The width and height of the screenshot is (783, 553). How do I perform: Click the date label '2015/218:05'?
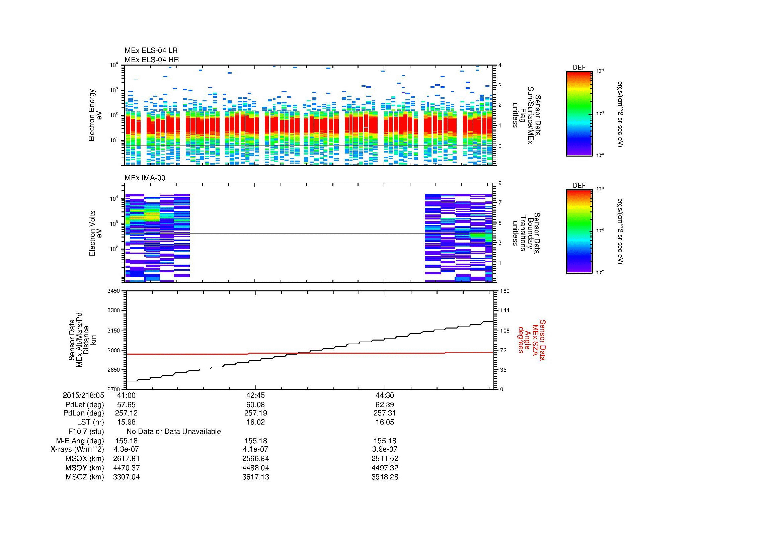pyautogui.click(x=83, y=395)
